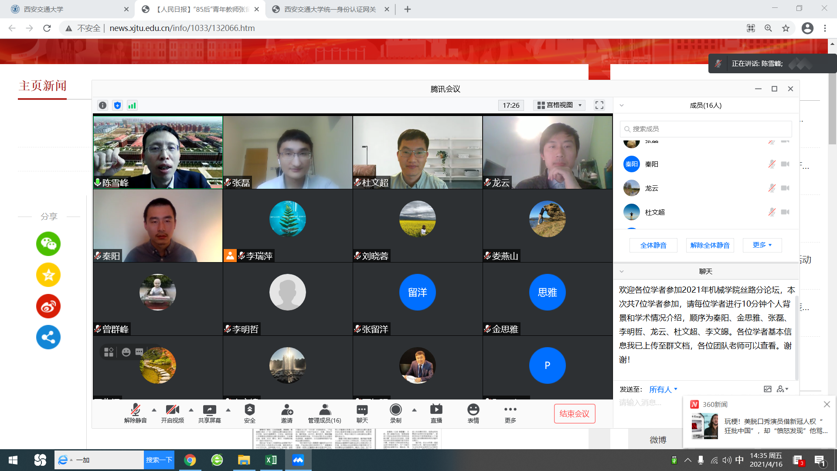837x471 pixels.
Task: Click the search members input field
Action: [706, 129]
